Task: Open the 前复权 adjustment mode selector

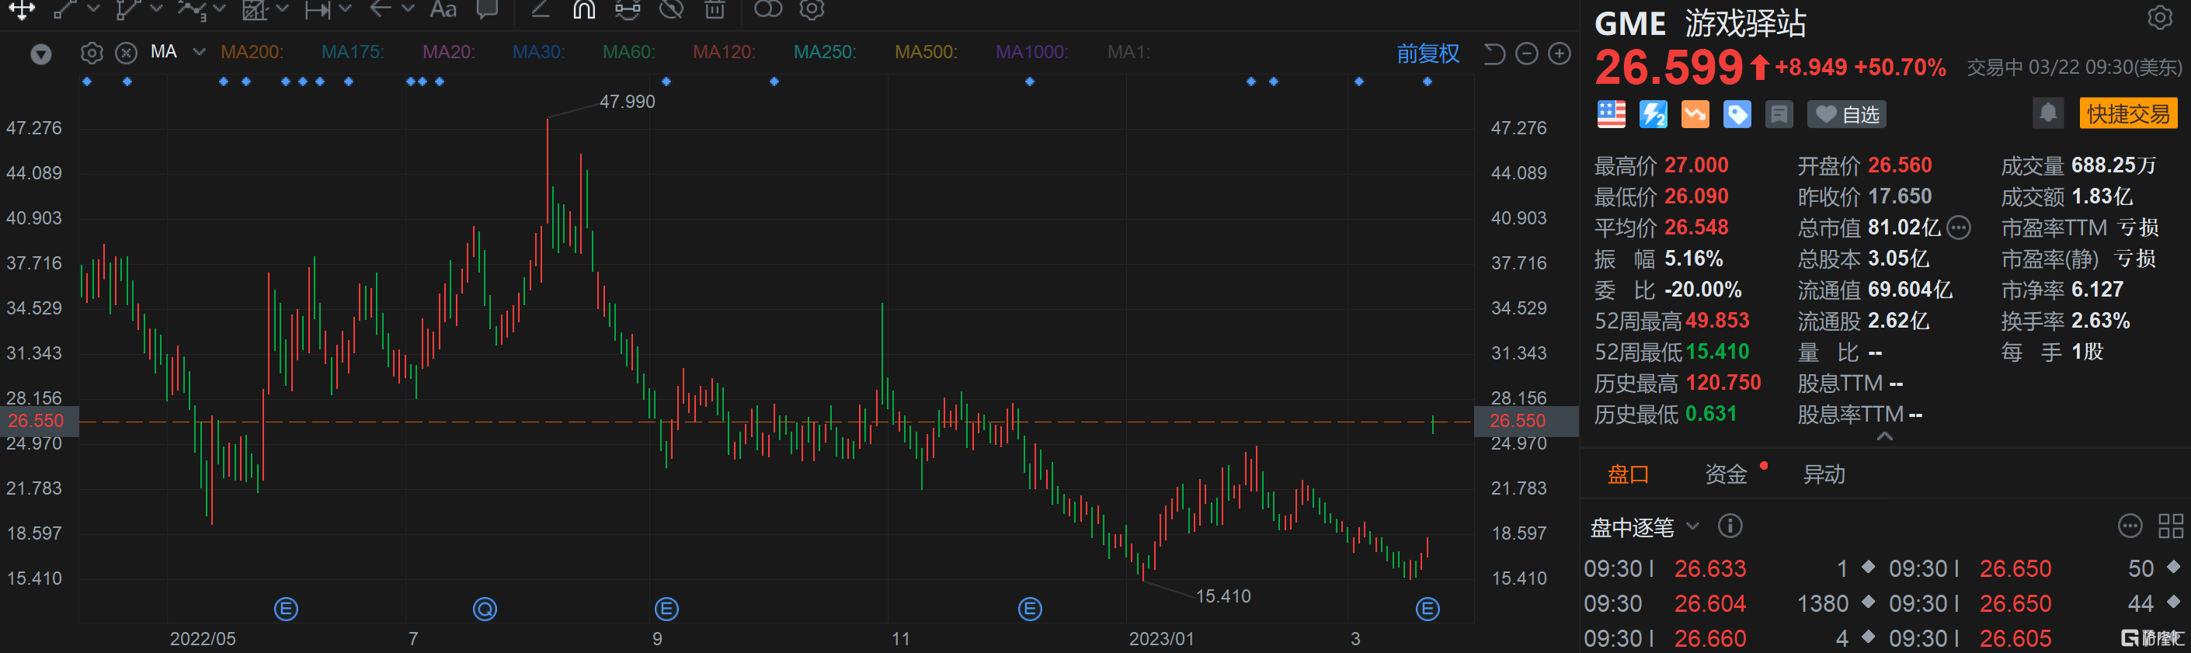Action: point(1428,54)
